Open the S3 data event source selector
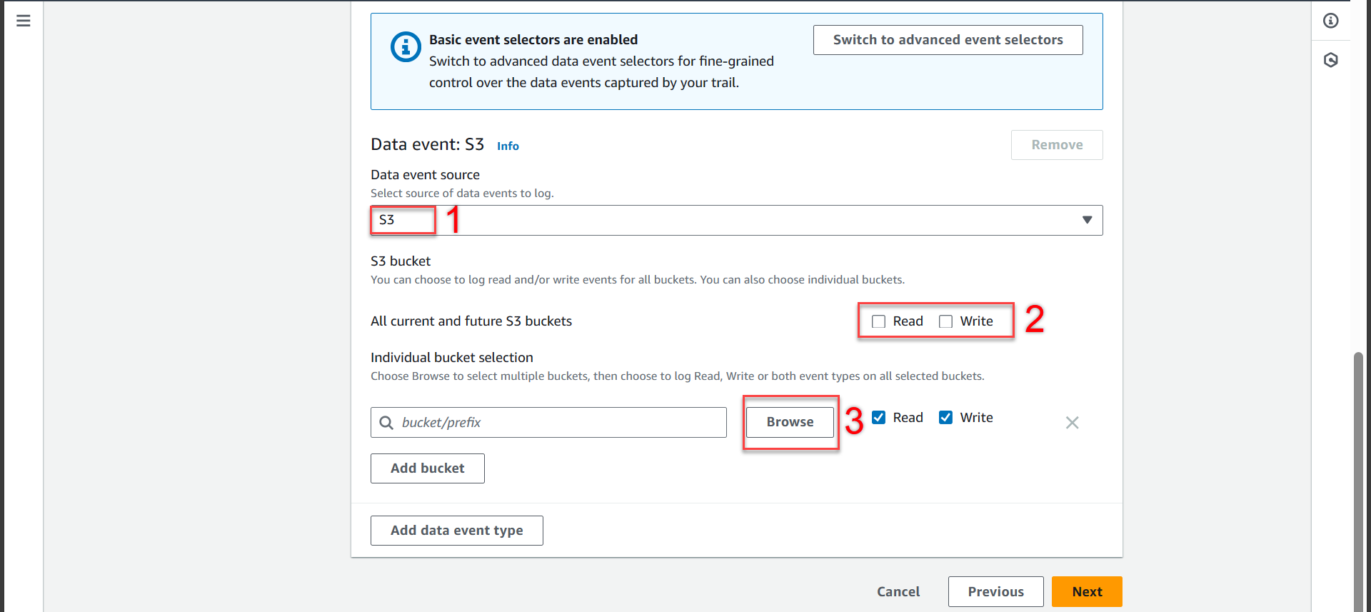The image size is (1371, 612). pos(735,220)
